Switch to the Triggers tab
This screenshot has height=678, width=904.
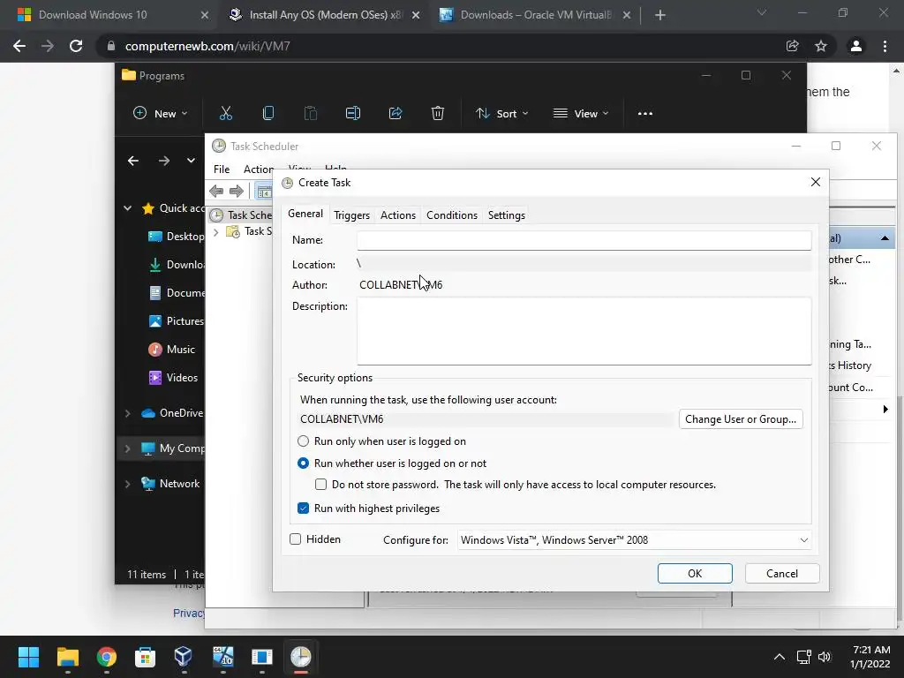click(x=351, y=215)
